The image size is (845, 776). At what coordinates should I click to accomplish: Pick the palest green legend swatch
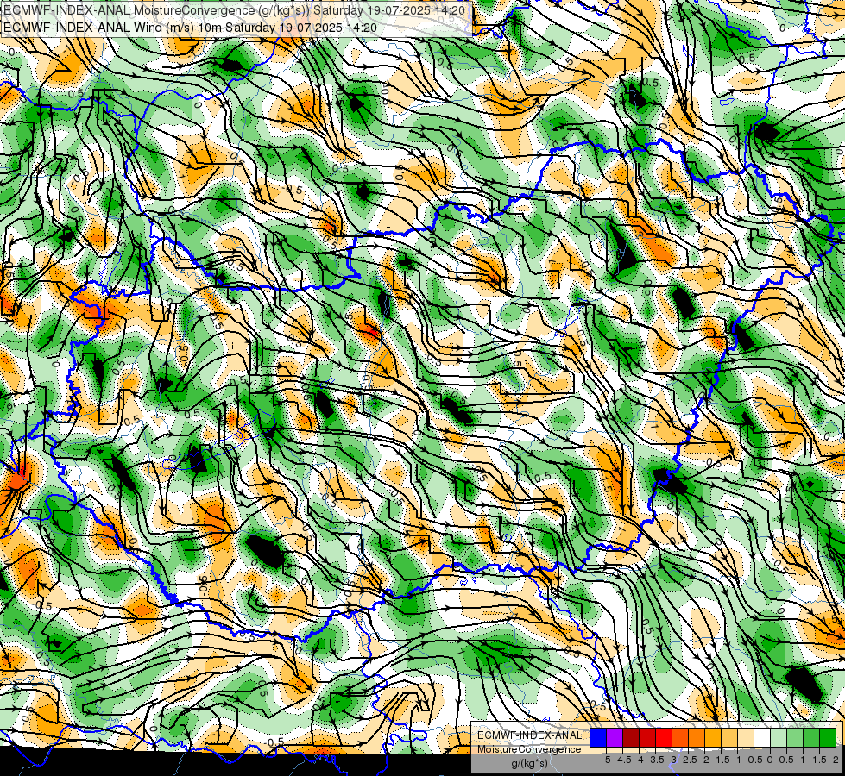click(779, 737)
